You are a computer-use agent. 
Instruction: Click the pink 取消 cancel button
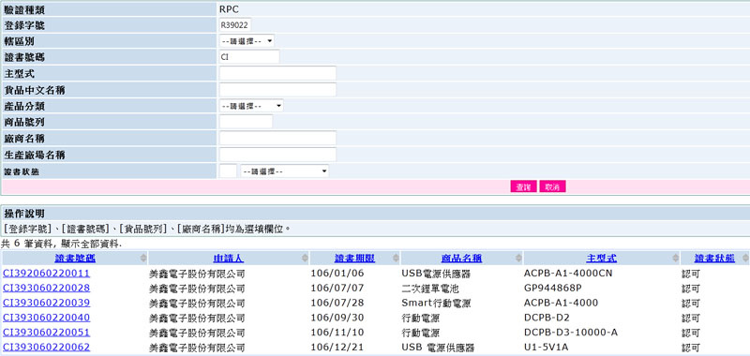552,186
